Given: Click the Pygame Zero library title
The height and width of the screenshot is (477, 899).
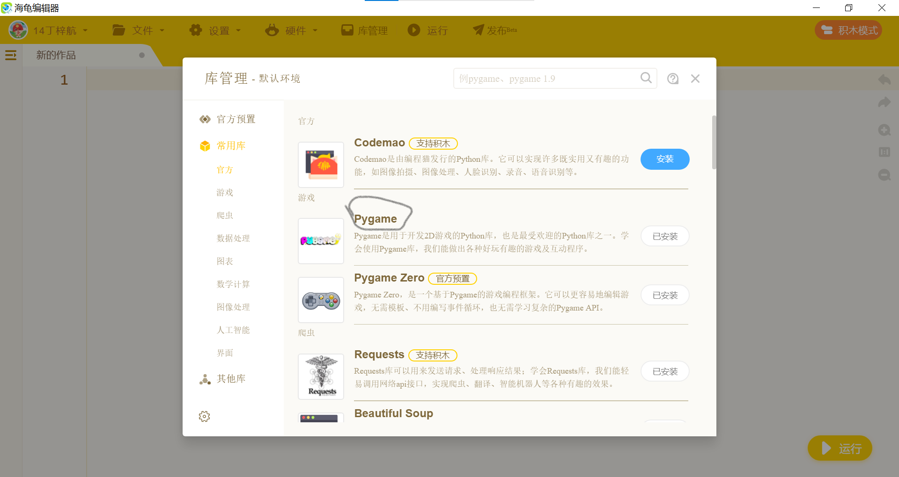Looking at the screenshot, I should click(389, 278).
